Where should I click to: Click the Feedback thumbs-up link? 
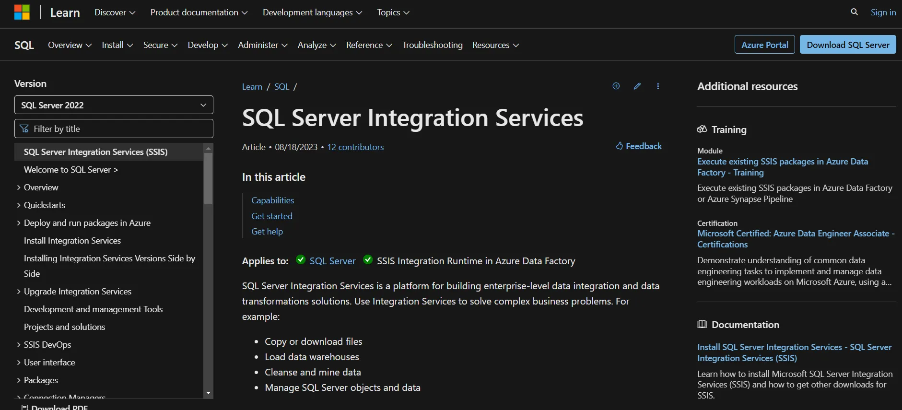pyautogui.click(x=639, y=146)
